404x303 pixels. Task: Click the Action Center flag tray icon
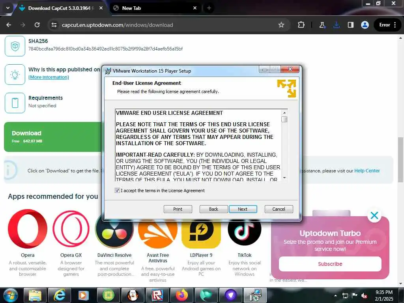(355, 296)
